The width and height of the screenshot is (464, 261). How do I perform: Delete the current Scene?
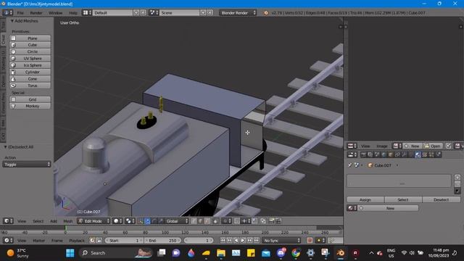click(x=210, y=13)
